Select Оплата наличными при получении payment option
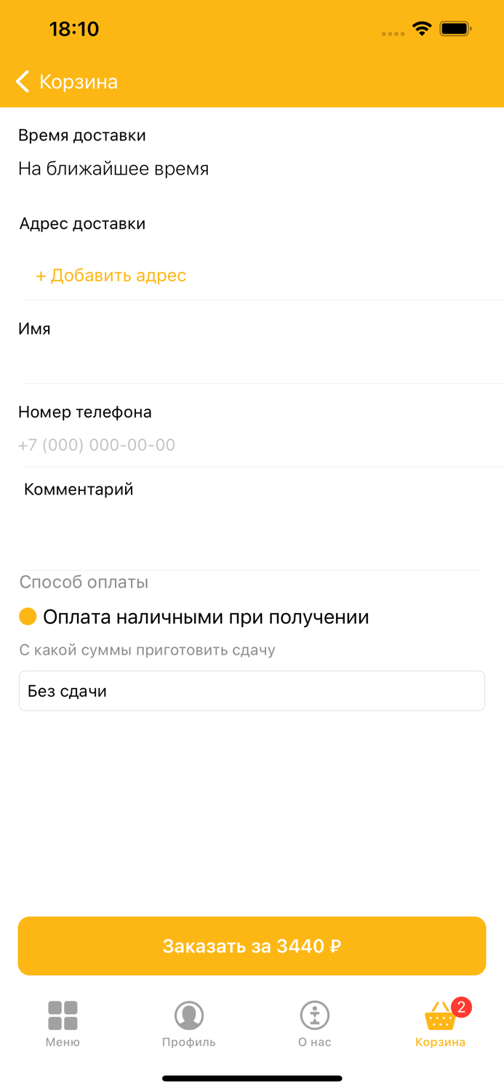This screenshot has width=504, height=1091. tap(206, 616)
